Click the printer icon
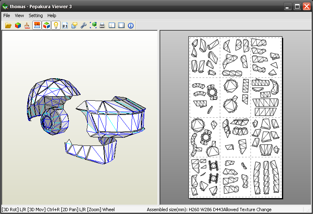This screenshot has width=313, height=214. pos(102,26)
